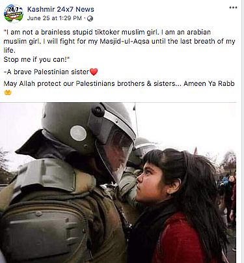Click the vertical scrollbar at right edge
Image resolution: width=244 pixels, height=263 pixels.
pyautogui.click(x=243, y=131)
